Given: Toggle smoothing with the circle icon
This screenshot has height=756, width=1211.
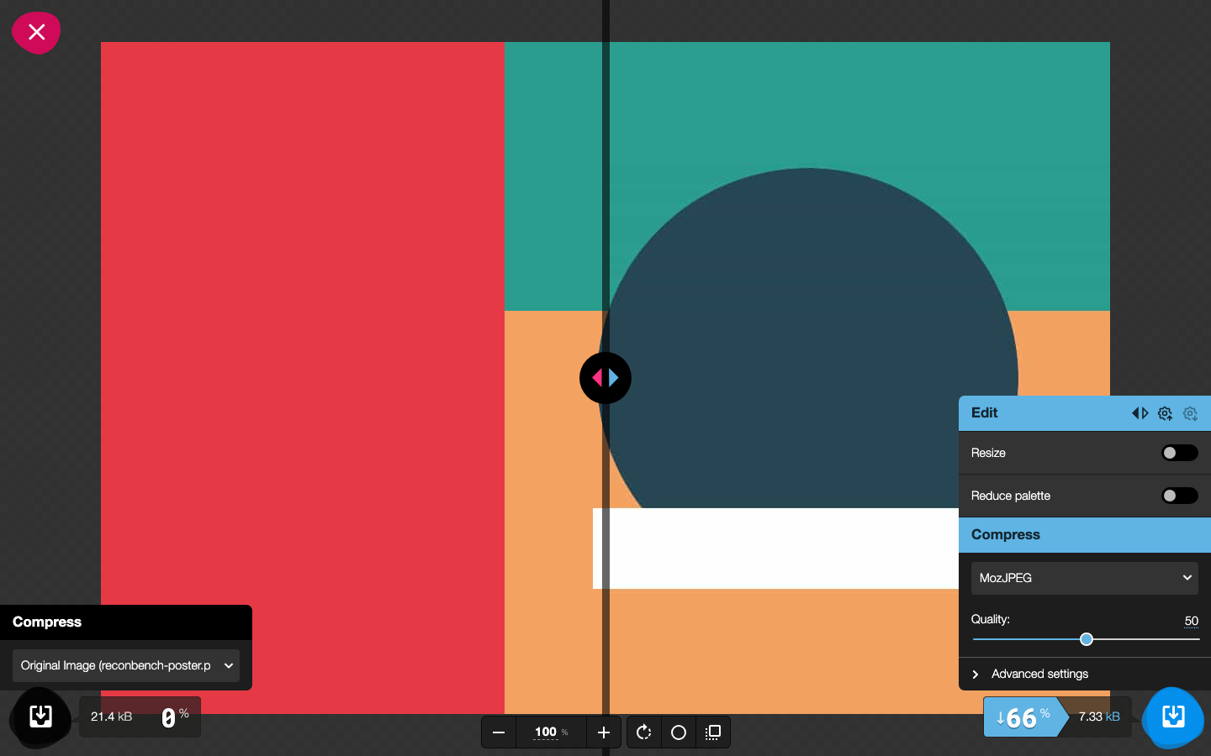Looking at the screenshot, I should point(679,732).
